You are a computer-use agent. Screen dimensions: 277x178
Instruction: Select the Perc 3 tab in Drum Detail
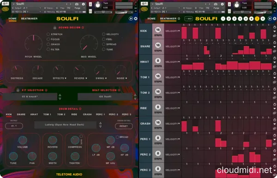pos(126,114)
